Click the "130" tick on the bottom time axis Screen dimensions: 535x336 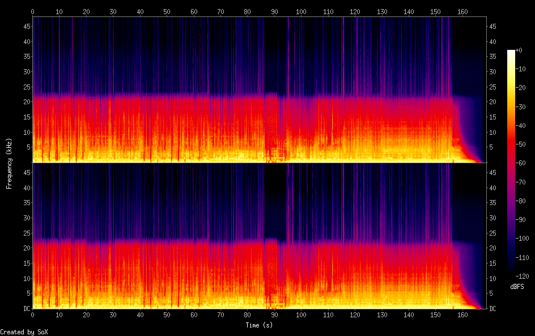click(382, 315)
